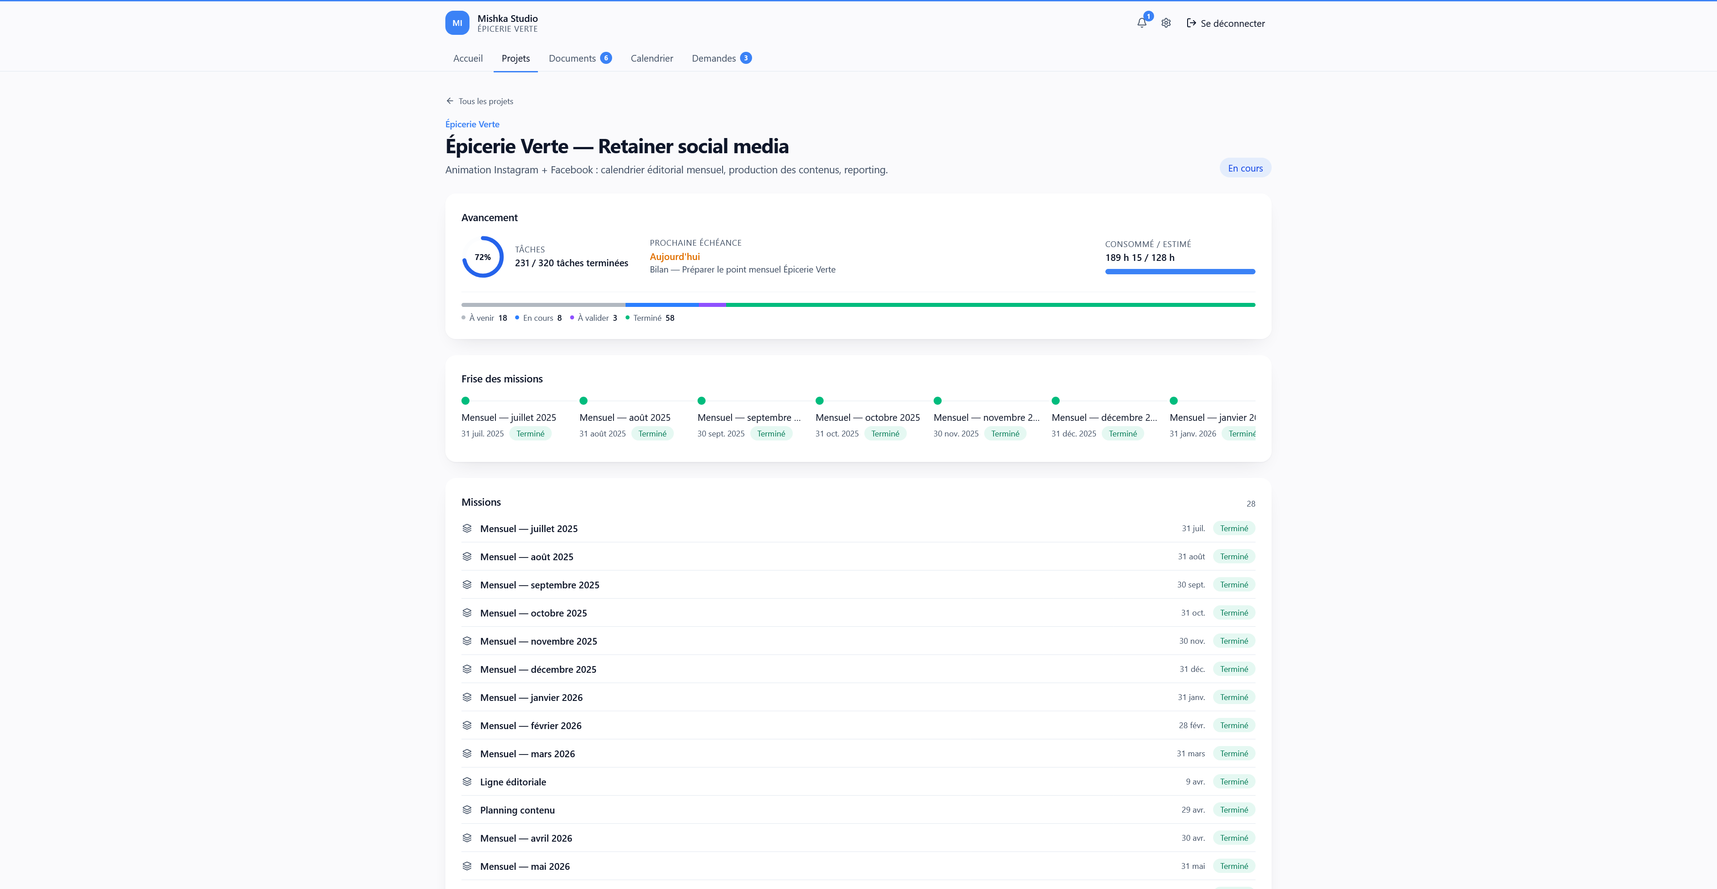Click the 72% progress ring

pos(482,257)
